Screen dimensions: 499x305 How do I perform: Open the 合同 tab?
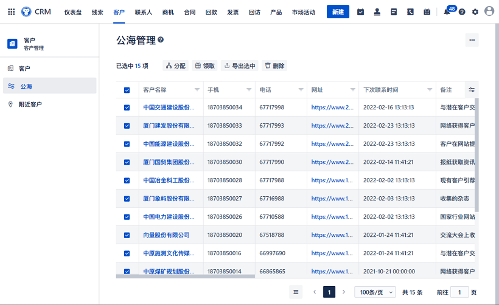pos(190,12)
